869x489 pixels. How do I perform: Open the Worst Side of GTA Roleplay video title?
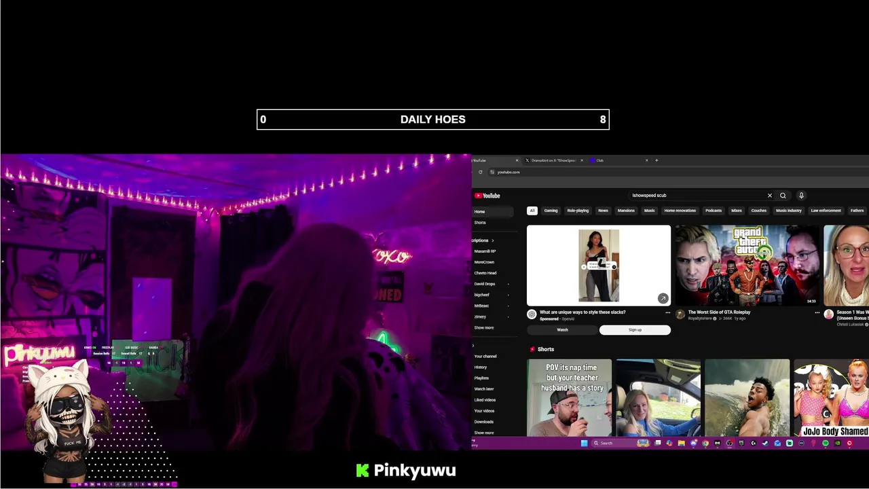[x=719, y=312]
